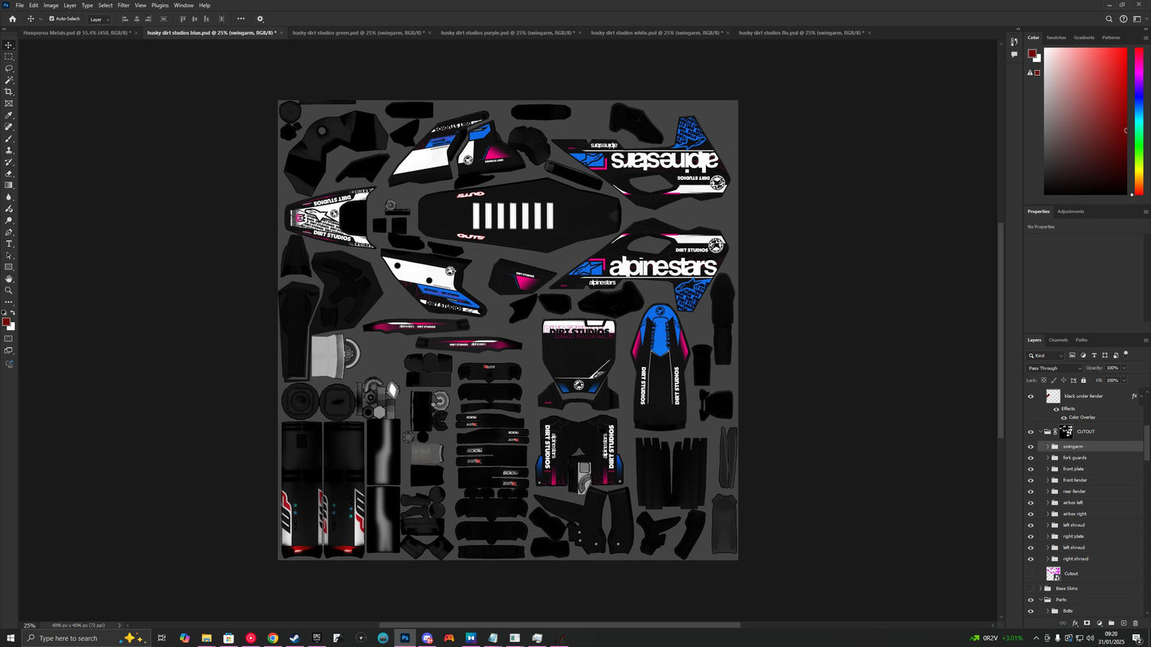Viewport: 1151px width, 647px height.
Task: Open the Filter menu
Action: tap(123, 6)
